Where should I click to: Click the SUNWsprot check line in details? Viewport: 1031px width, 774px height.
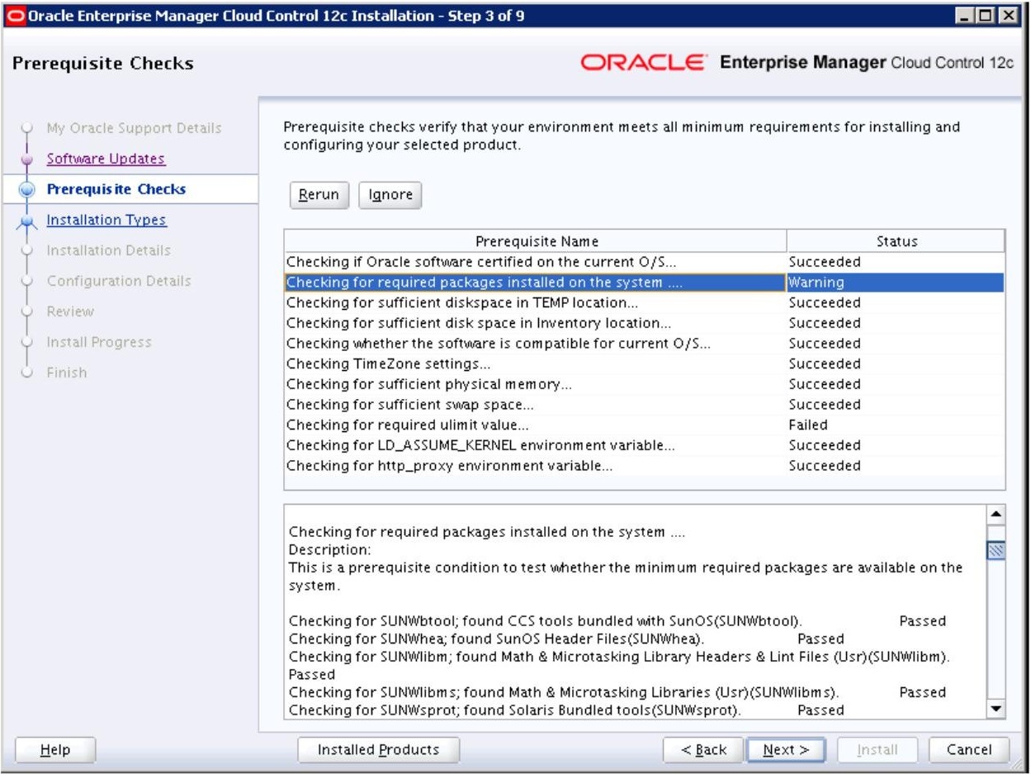[566, 710]
